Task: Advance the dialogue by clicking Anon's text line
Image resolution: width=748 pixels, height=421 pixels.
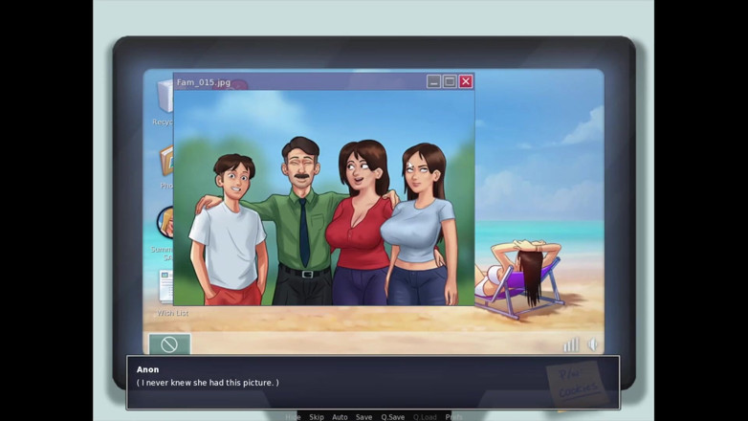Action: [x=208, y=383]
